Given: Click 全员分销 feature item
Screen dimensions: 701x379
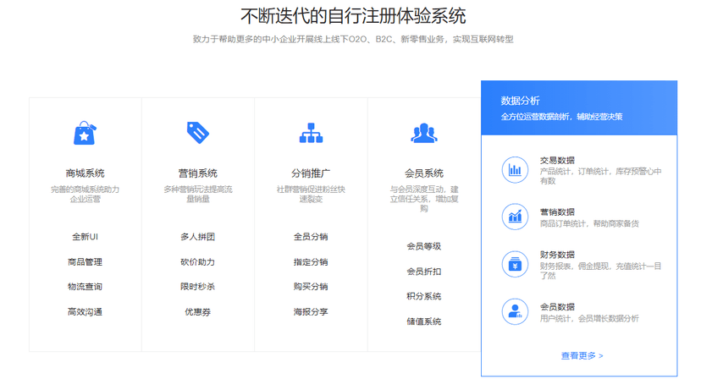Looking at the screenshot, I should click(x=311, y=237).
